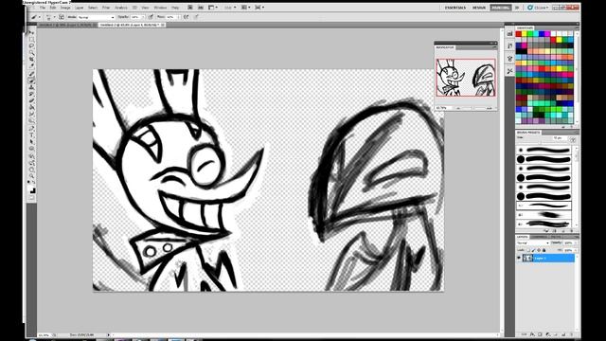Select the Clone Stamp tool
This screenshot has height=341, width=606.
pos(31,87)
